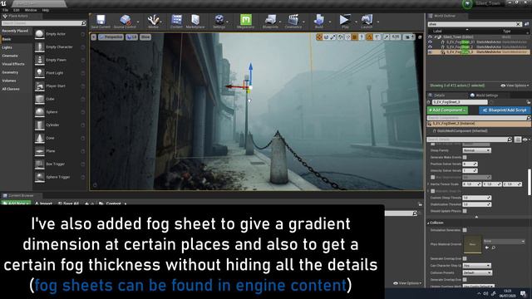This screenshot has width=532, height=299.
Task: Toggle visibility of first FogSheet actor
Action: tap(431, 42)
